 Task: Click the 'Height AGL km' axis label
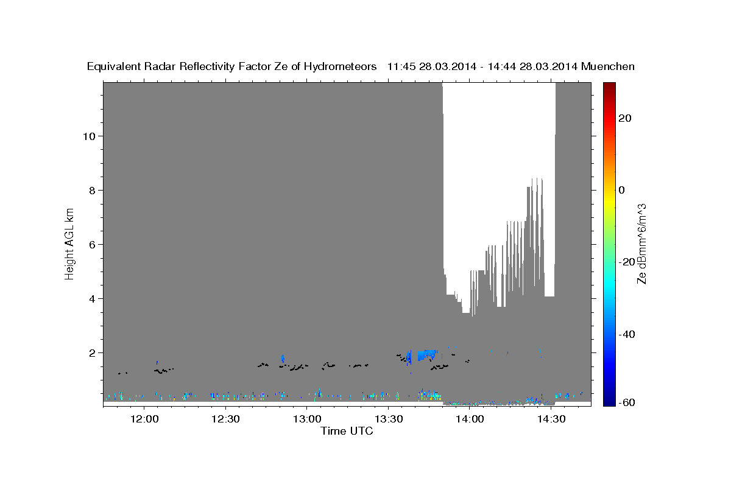(x=70, y=243)
